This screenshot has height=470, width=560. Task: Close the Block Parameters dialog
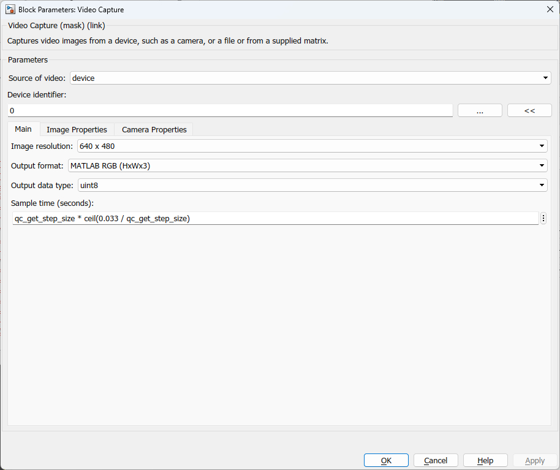click(x=550, y=9)
